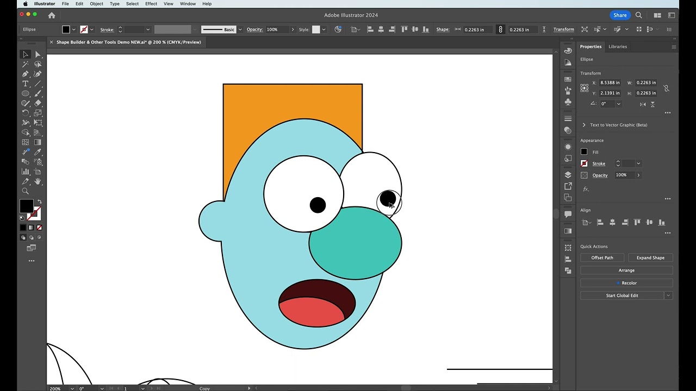The image size is (696, 391).
Task: Expand the Opacity arrow in control bar
Action: (x=293, y=29)
